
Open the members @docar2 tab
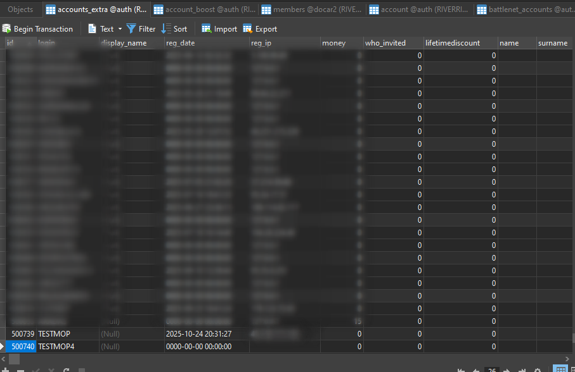(313, 9)
